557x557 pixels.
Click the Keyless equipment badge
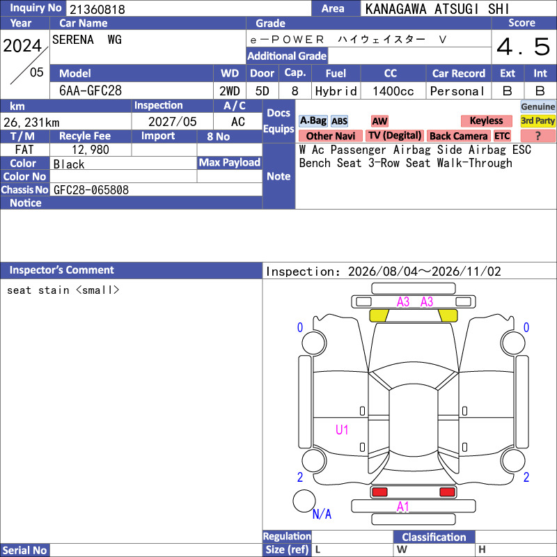pos(486,120)
